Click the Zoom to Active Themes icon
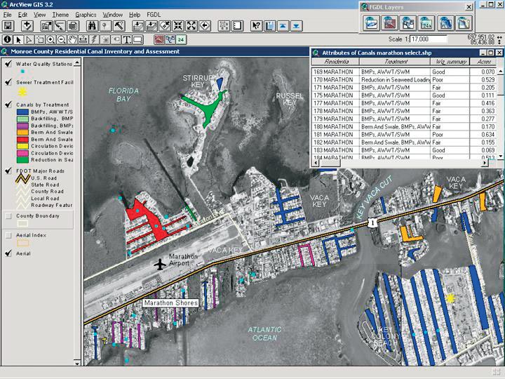Image resolution: width=505 pixels, height=379 pixels. point(151,26)
